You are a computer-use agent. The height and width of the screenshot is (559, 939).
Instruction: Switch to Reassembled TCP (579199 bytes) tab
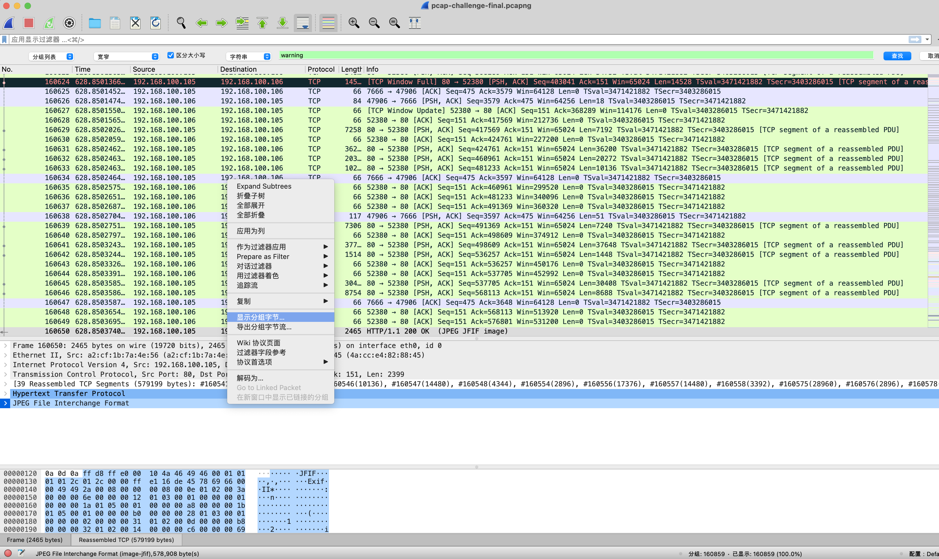126,540
